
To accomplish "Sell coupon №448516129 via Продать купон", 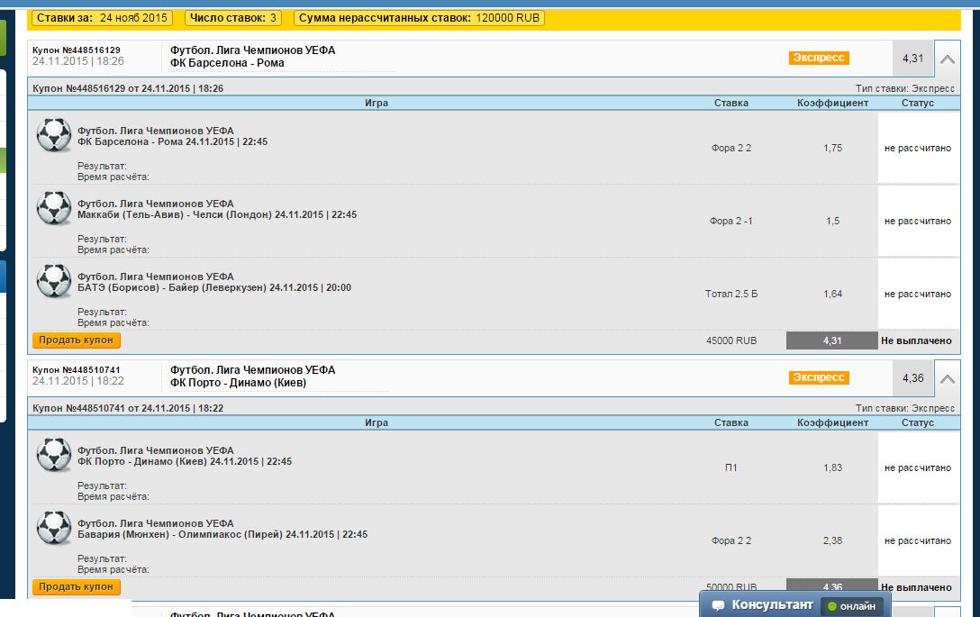I will click(77, 340).
